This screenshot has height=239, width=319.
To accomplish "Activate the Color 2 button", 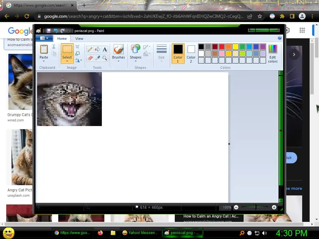I will click(x=191, y=54).
